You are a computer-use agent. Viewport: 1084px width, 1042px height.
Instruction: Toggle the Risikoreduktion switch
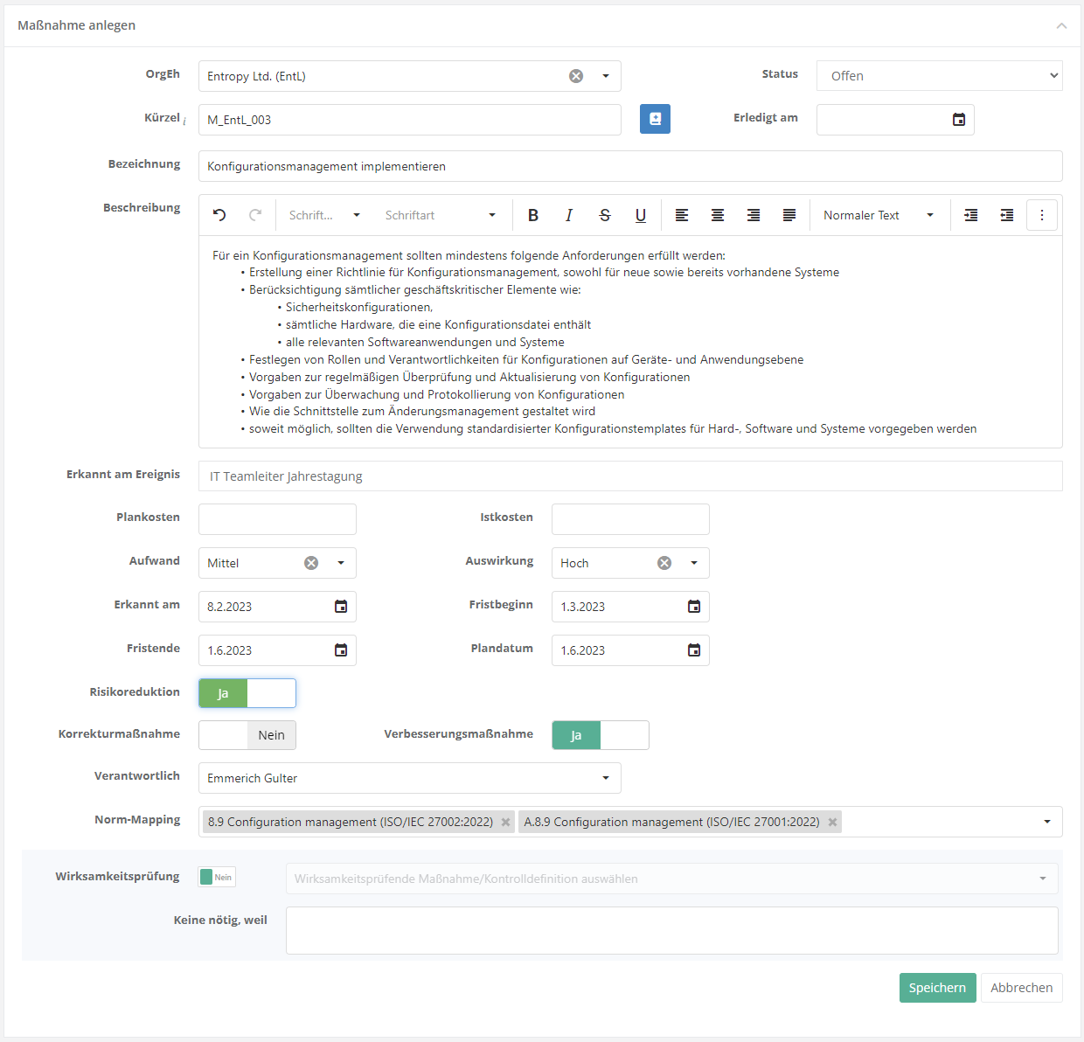coord(247,693)
